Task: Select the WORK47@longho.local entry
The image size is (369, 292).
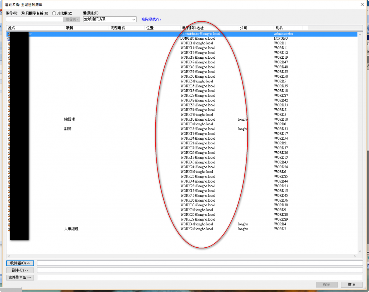Action: [x=198, y=62]
